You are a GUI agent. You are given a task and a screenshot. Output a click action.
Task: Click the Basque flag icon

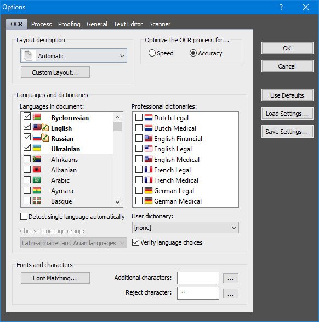[x=37, y=201]
